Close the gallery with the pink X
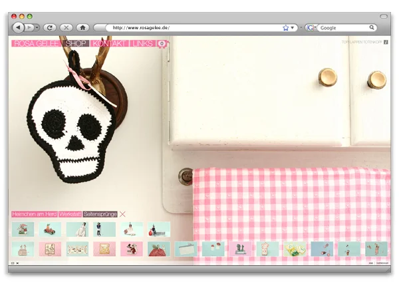Screen dimensions: 399x286 tap(122, 214)
